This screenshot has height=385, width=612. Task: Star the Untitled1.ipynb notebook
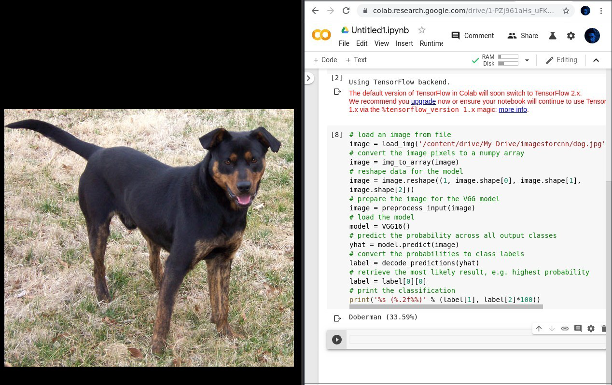[422, 30]
